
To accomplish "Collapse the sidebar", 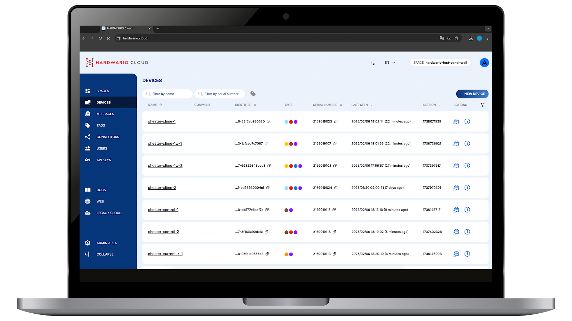I will tap(108, 254).
